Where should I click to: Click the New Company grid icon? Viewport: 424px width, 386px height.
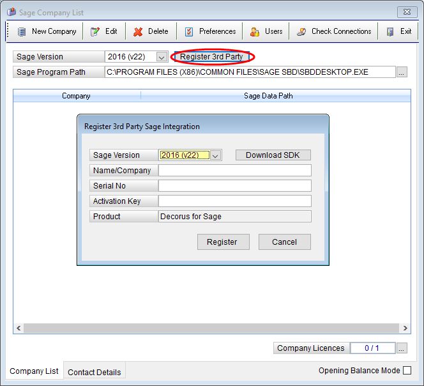pyautogui.click(x=22, y=32)
